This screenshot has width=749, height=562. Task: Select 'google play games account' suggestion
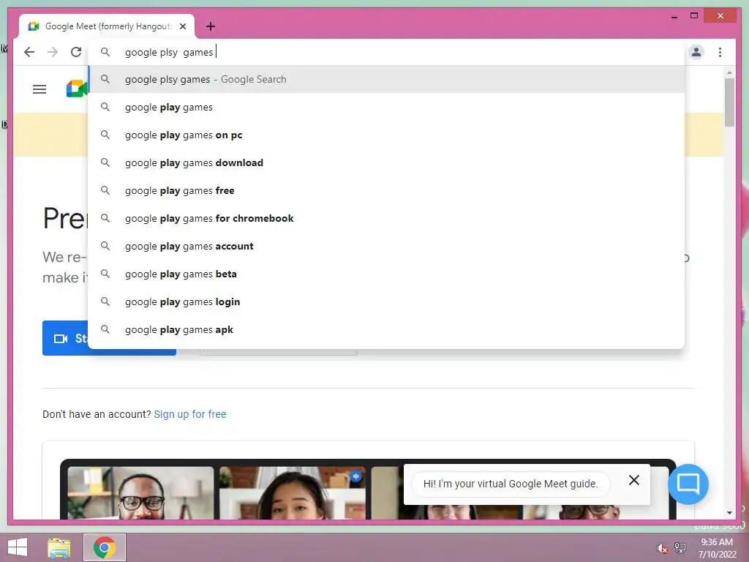point(386,246)
